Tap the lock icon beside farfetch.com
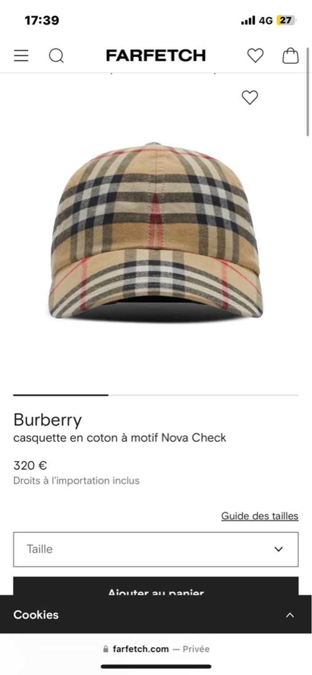 (106, 649)
